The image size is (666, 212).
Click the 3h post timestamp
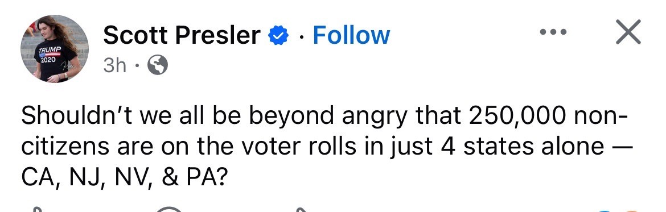[114, 66]
